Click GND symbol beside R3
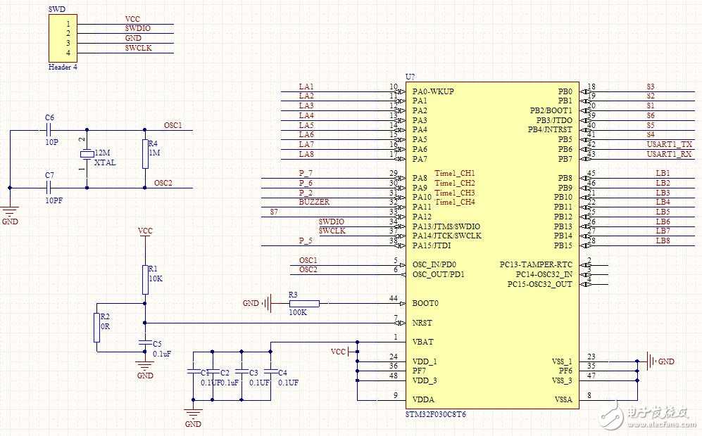 268,304
